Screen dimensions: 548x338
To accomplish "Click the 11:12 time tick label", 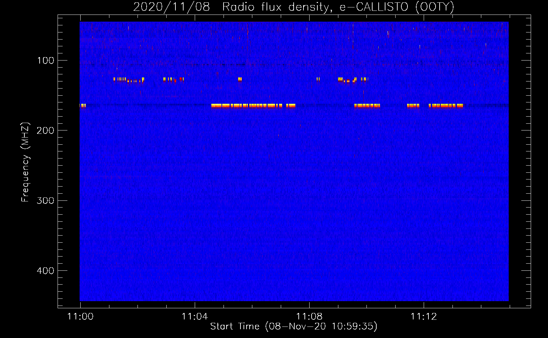I will pyautogui.click(x=424, y=317).
